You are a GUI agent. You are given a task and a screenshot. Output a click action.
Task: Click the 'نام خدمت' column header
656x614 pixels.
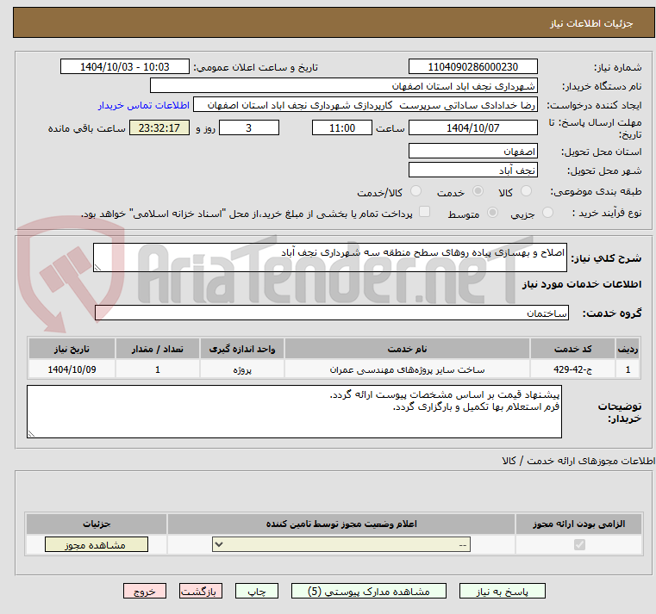click(407, 349)
